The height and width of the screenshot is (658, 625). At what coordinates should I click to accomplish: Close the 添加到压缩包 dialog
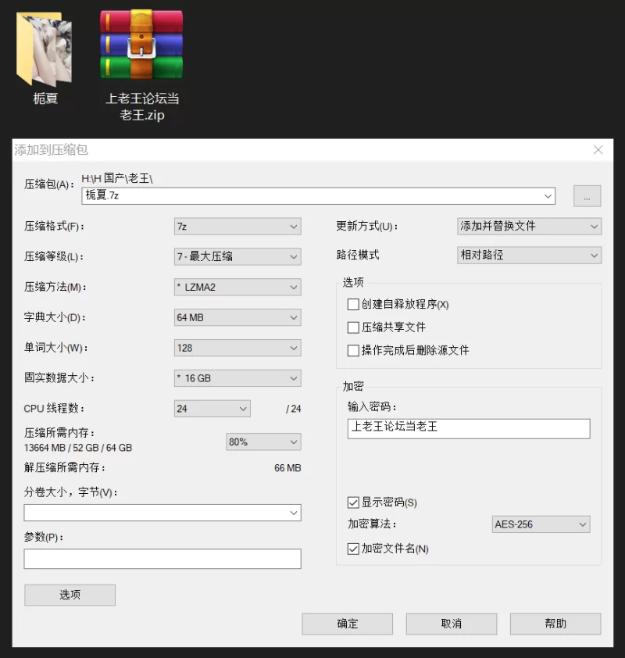[x=598, y=150]
